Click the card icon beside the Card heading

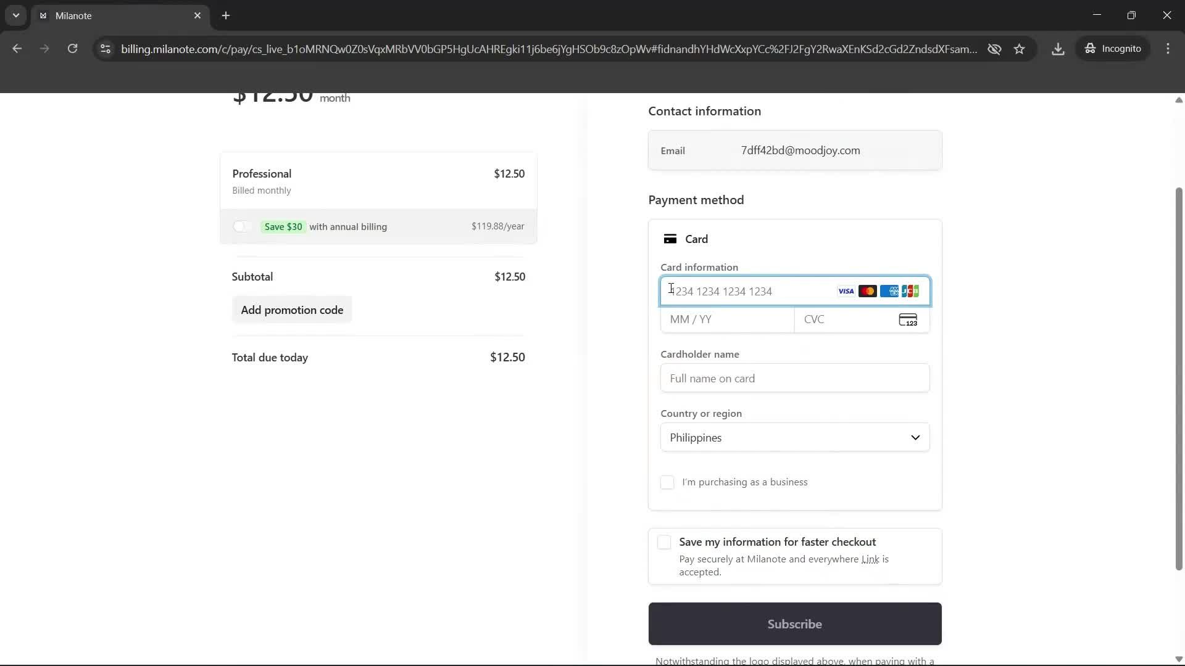pos(671,239)
